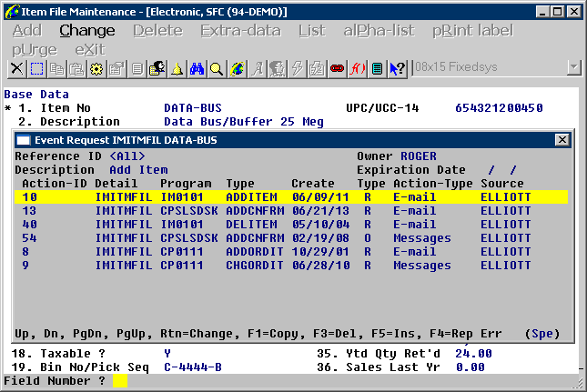
Task: Click the Item No value DATA-BUS
Action: point(193,108)
